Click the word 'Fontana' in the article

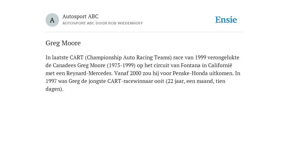(190, 65)
